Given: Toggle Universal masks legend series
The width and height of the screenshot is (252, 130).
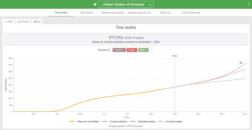Looking at the screenshot, I should 170,121.
